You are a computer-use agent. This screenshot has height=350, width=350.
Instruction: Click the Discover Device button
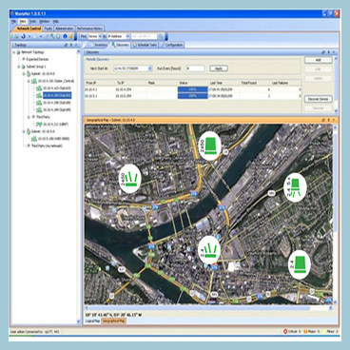tap(318, 99)
